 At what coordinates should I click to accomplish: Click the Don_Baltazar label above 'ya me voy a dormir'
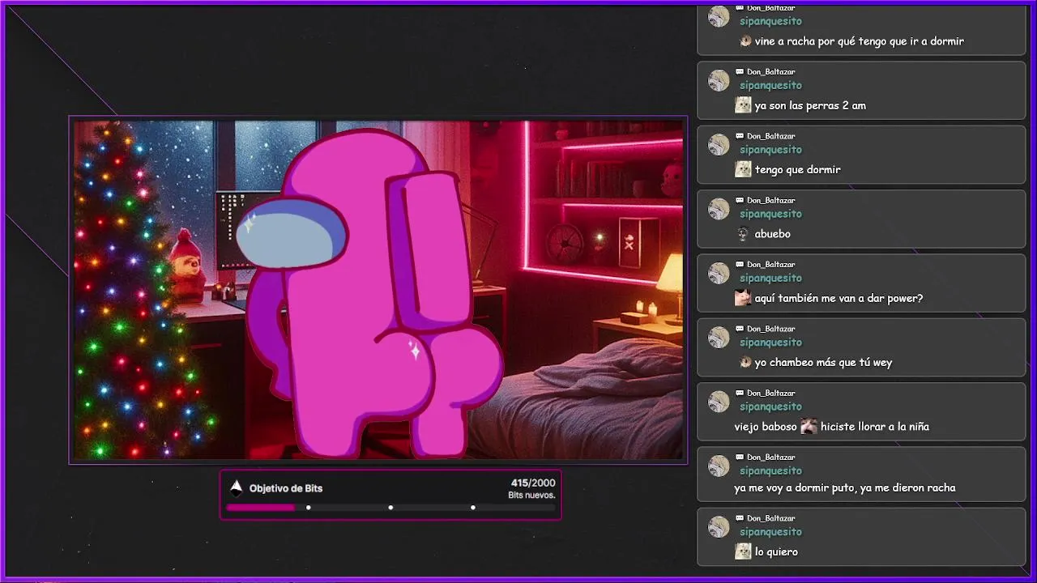coord(770,457)
